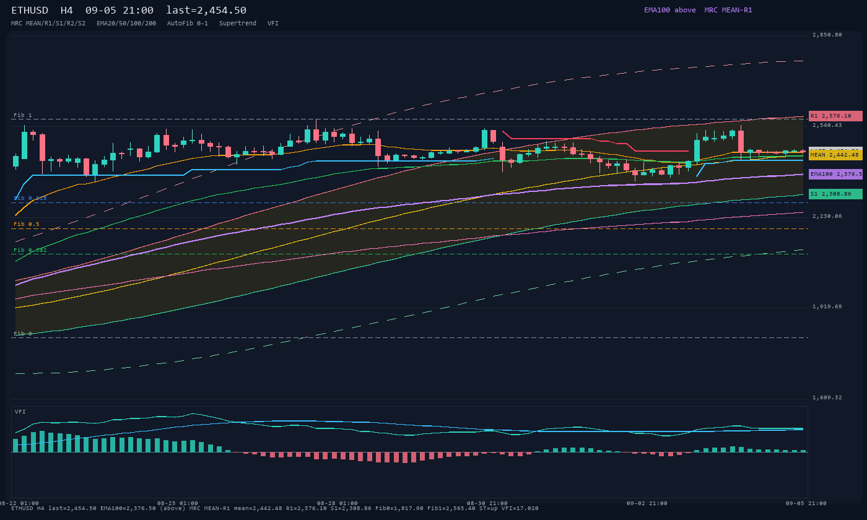Screen dimensions: 867x520
Task: Click the 09-02 21:00 time axis label
Action: click(x=647, y=503)
